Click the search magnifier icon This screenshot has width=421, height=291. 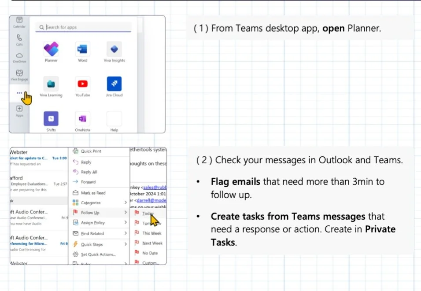pyautogui.click(x=42, y=27)
